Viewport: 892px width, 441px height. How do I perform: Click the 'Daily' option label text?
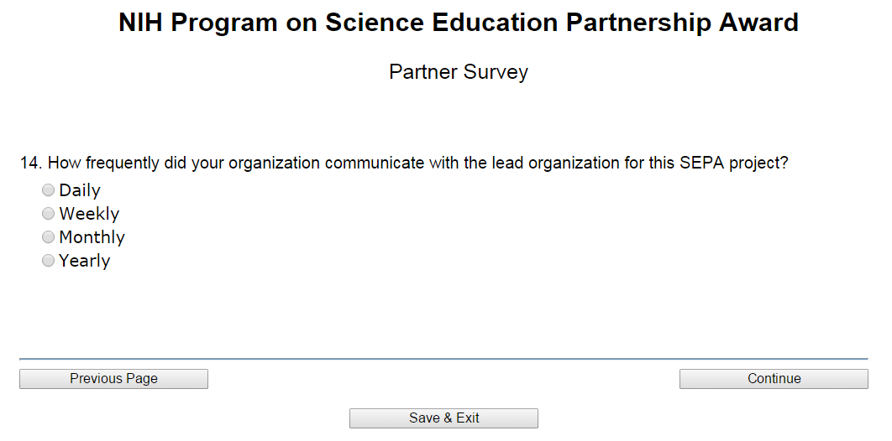pyautogui.click(x=80, y=190)
